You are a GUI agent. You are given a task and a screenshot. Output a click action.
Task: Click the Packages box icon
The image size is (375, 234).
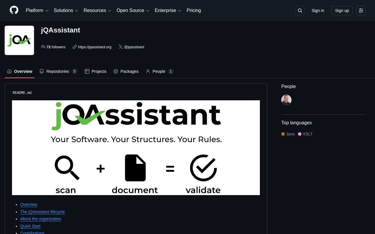pyautogui.click(x=116, y=71)
